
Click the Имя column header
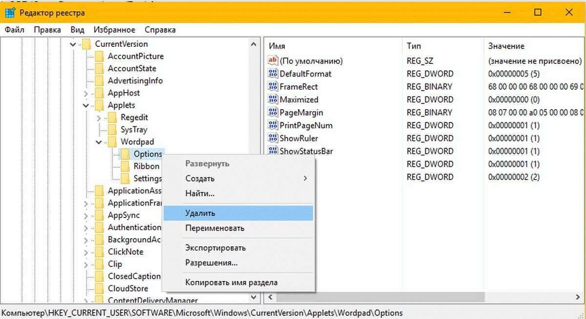pyautogui.click(x=277, y=46)
